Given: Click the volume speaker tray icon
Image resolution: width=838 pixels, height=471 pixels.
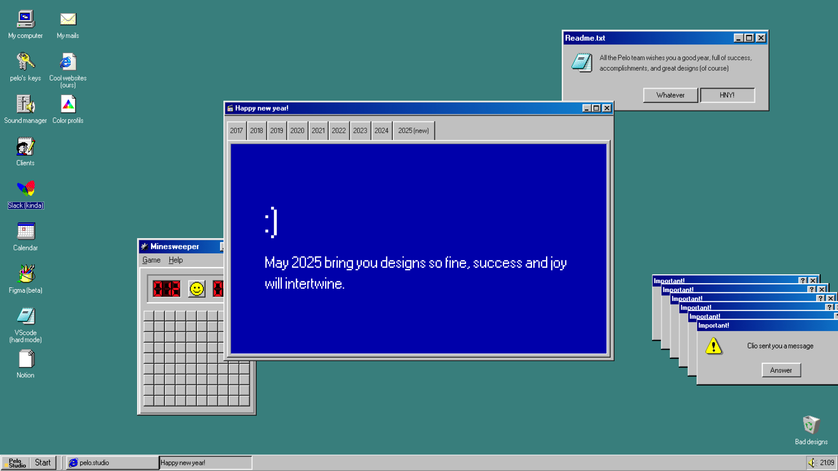Looking at the screenshot, I should coord(812,463).
